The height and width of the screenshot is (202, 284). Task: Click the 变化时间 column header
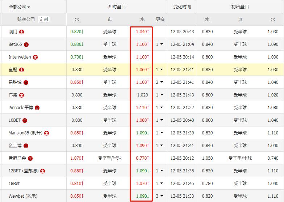click(182, 7)
